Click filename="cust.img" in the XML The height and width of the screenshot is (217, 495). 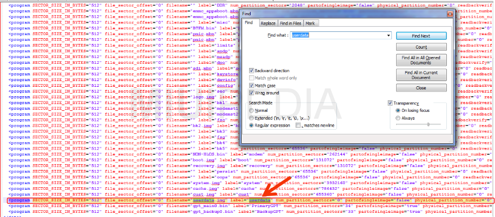pyautogui.click(x=190, y=195)
